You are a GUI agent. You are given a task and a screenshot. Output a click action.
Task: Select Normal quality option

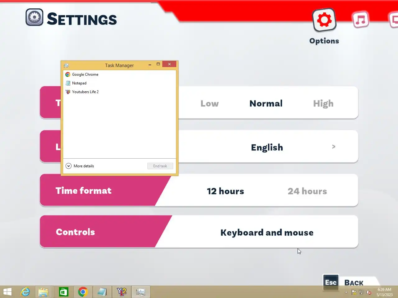(x=266, y=103)
